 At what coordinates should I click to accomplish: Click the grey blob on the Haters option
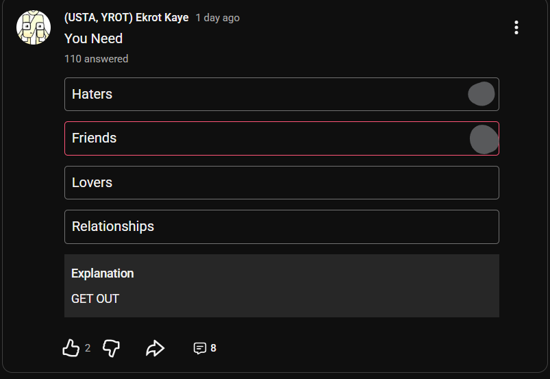click(x=481, y=94)
